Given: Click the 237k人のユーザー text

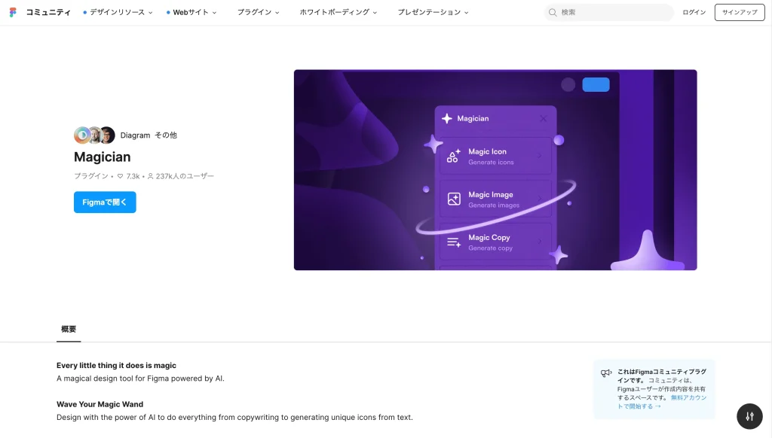Looking at the screenshot, I should [x=185, y=176].
